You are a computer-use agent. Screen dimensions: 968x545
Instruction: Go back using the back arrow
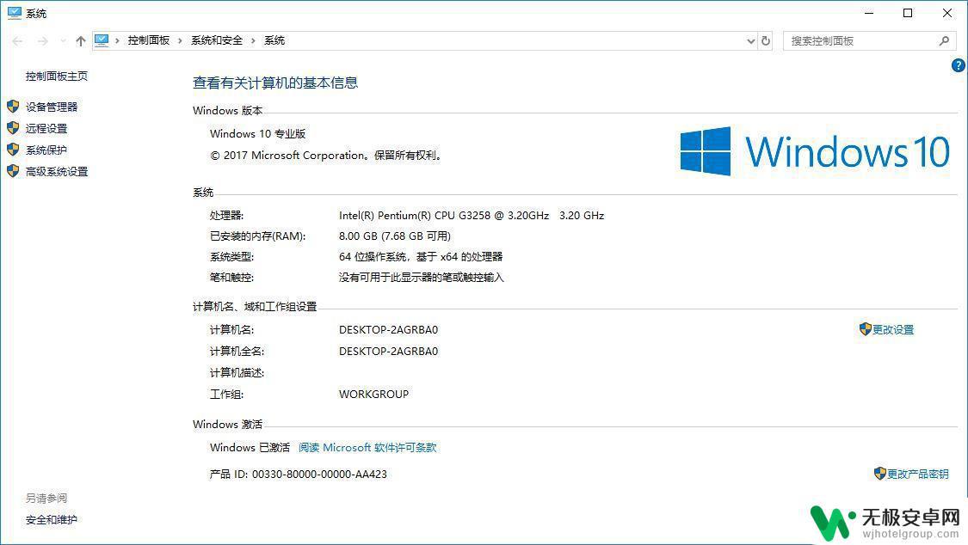click(17, 40)
